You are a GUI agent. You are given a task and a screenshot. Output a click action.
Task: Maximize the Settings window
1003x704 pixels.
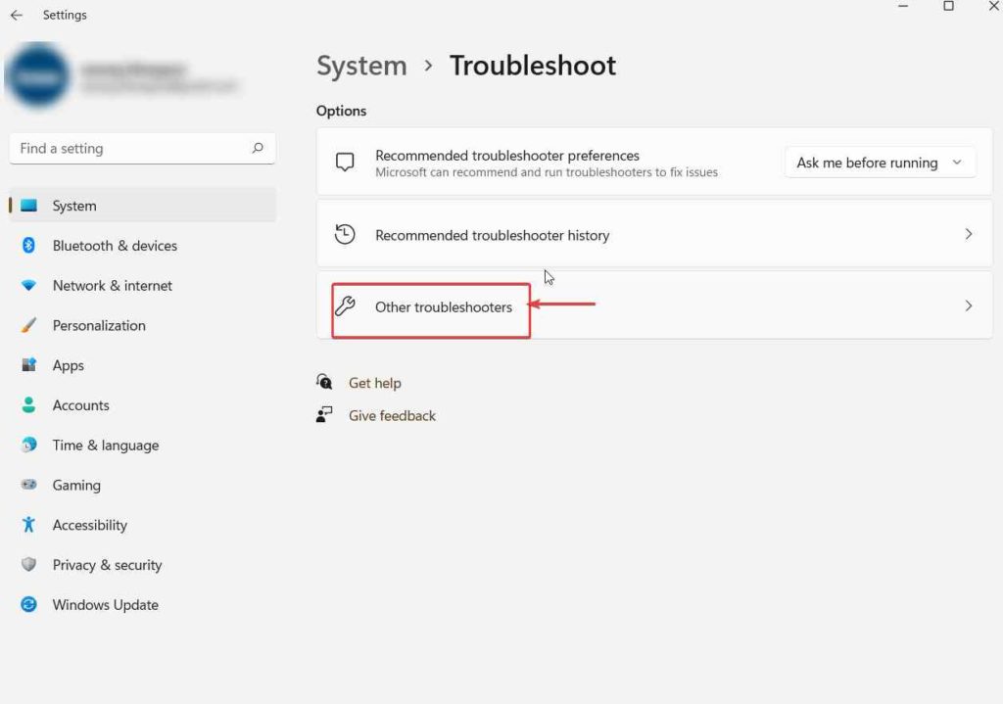[x=948, y=7]
